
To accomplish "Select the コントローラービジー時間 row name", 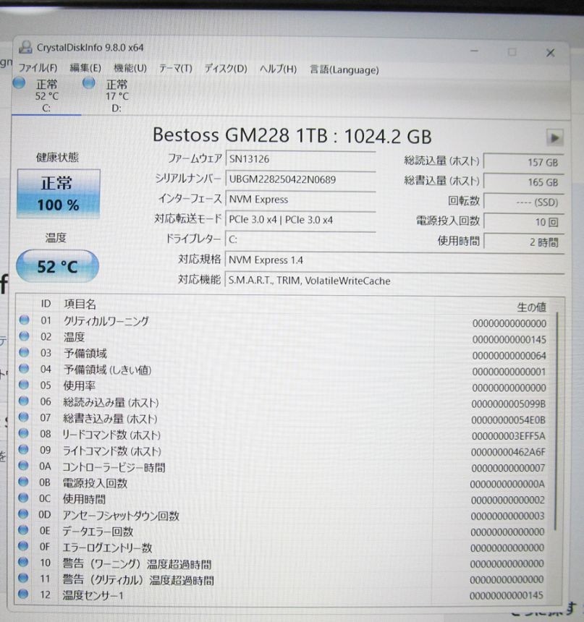I will click(114, 467).
